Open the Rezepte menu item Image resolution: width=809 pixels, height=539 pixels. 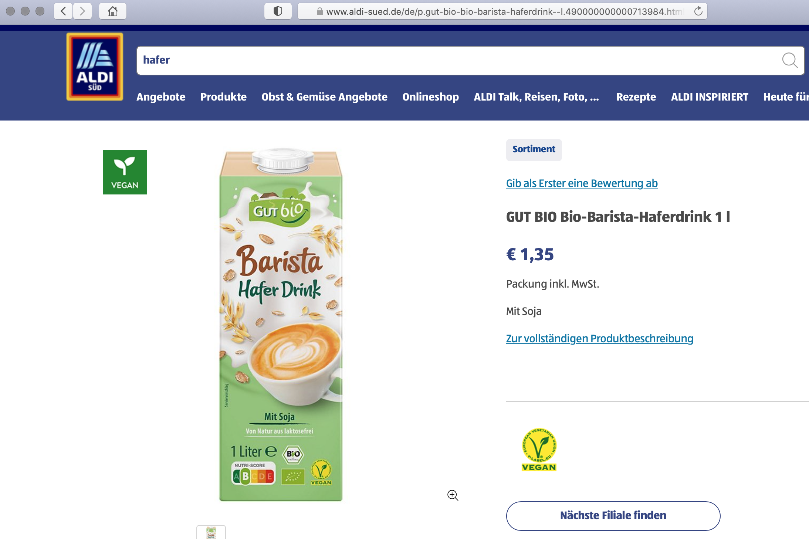click(x=636, y=97)
